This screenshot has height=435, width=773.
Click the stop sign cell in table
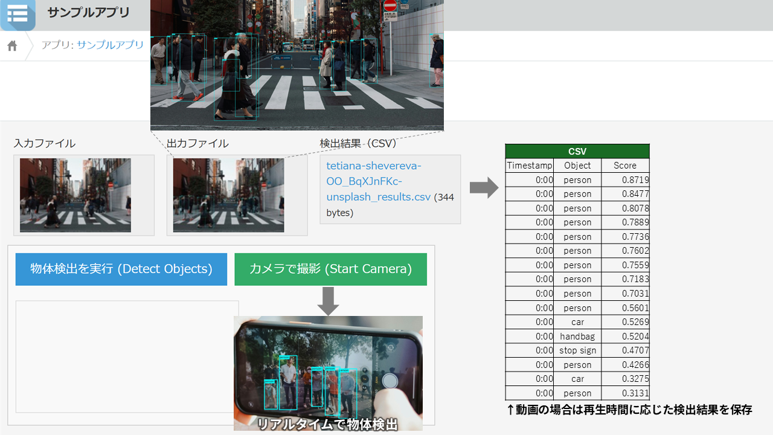pyautogui.click(x=577, y=350)
